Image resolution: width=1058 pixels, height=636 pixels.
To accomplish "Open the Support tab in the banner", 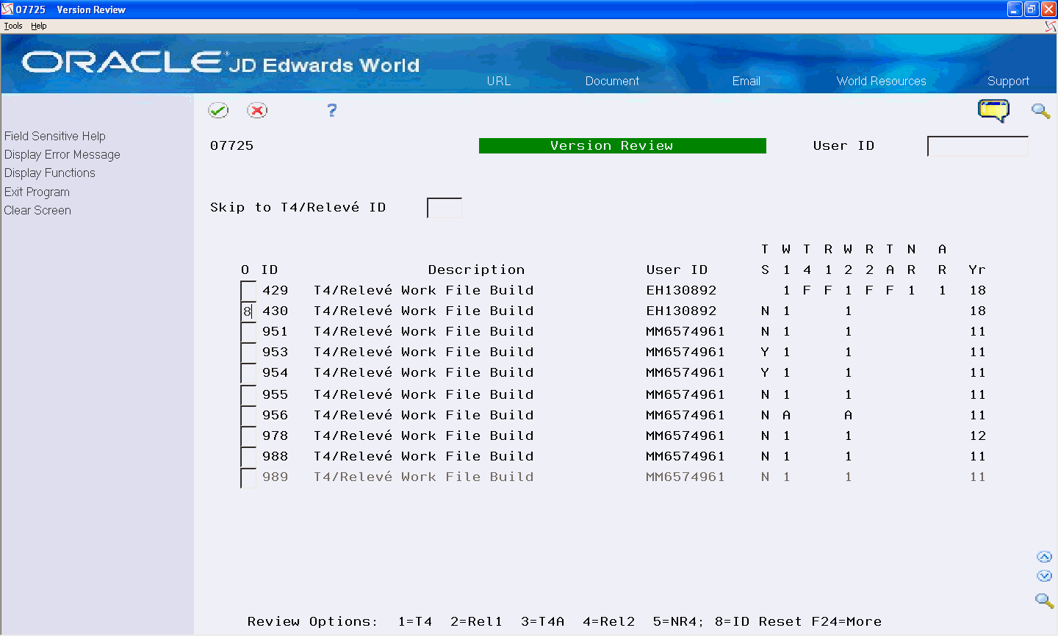I will [x=1008, y=81].
